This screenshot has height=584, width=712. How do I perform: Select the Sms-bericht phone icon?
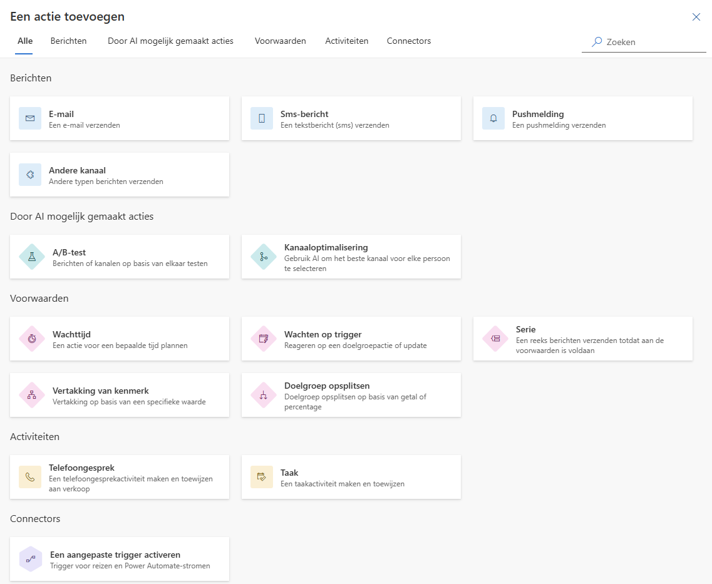click(x=262, y=118)
